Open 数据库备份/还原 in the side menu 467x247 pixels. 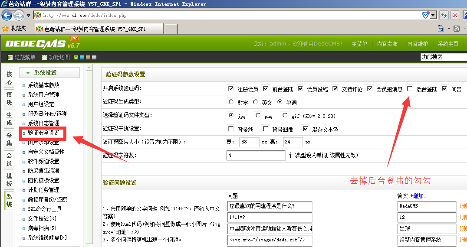coord(47,199)
